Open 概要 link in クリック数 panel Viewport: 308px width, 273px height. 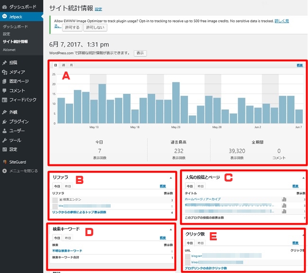point(295,243)
